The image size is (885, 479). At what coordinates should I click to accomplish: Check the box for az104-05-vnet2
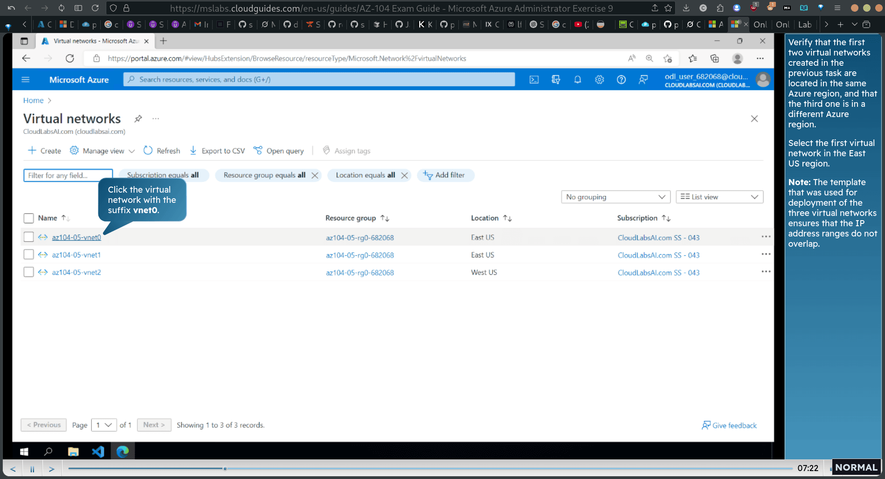[28, 272]
